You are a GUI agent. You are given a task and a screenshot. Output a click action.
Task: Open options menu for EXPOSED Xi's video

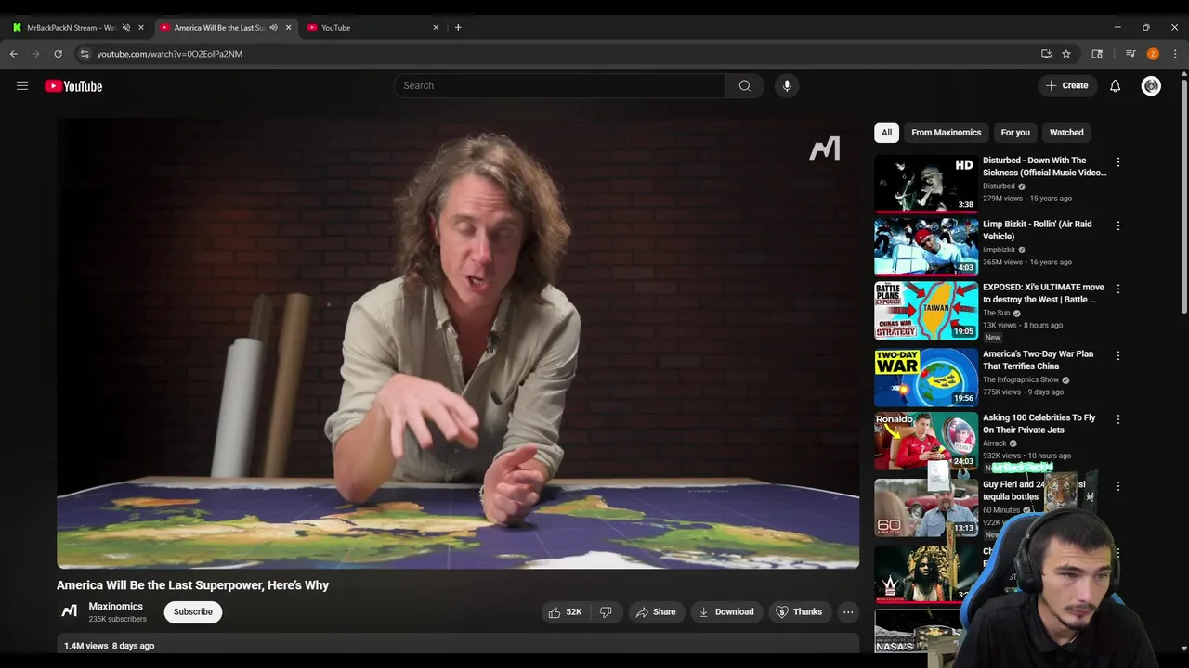1117,289
